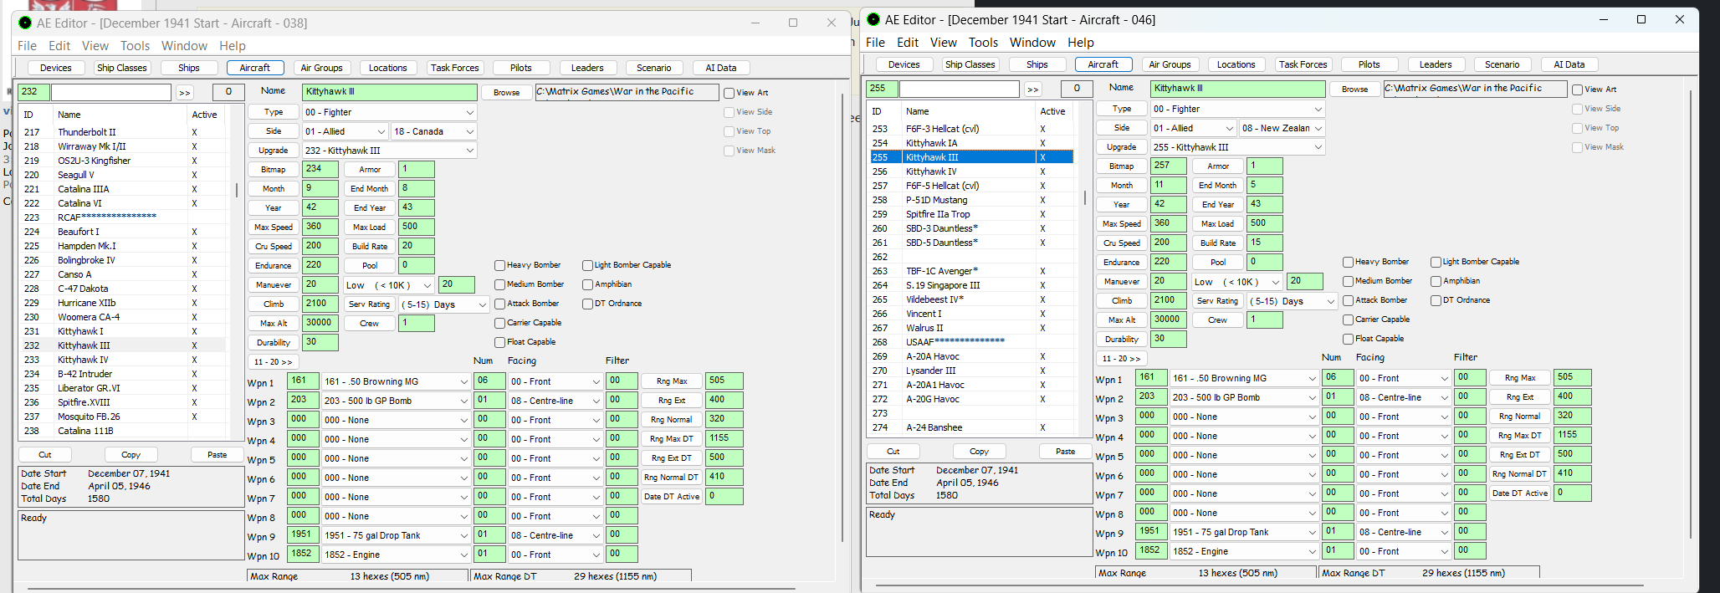The width and height of the screenshot is (1720, 593).
Task: Expand Upgrade dropdown '232 - Kittyhawk III'
Action: point(389,151)
